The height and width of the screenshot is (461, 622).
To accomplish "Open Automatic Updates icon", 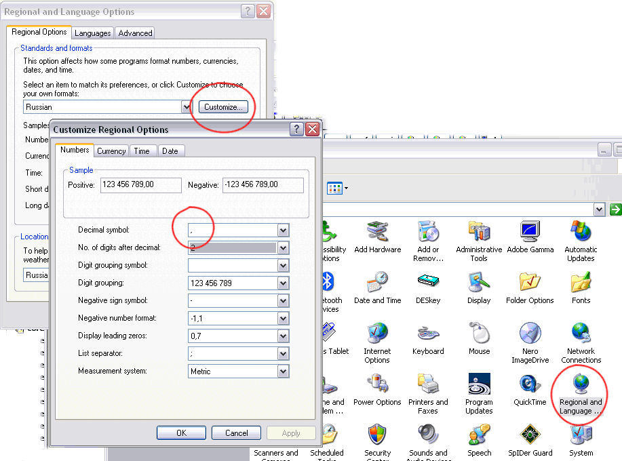I will [581, 232].
